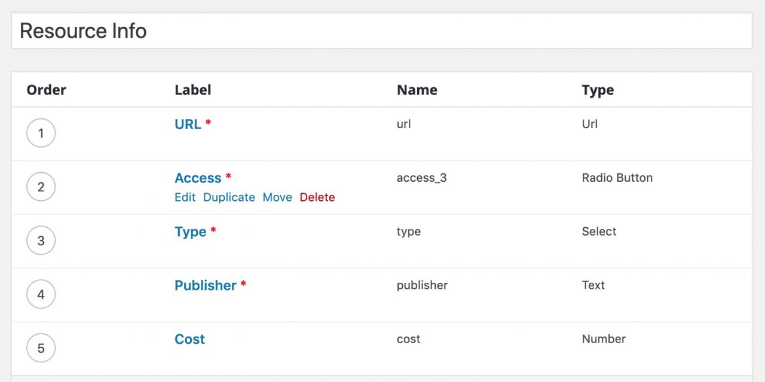Delete the Access field
Viewport: 765px width, 382px height.
click(317, 197)
